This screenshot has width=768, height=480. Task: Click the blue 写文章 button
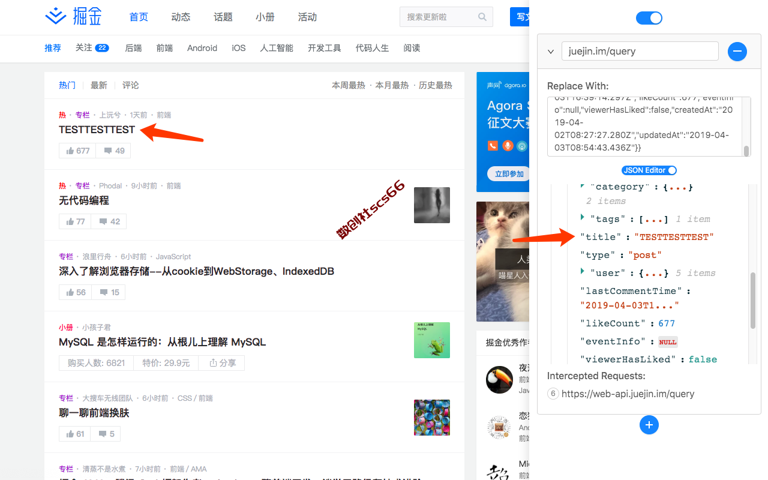coord(520,17)
